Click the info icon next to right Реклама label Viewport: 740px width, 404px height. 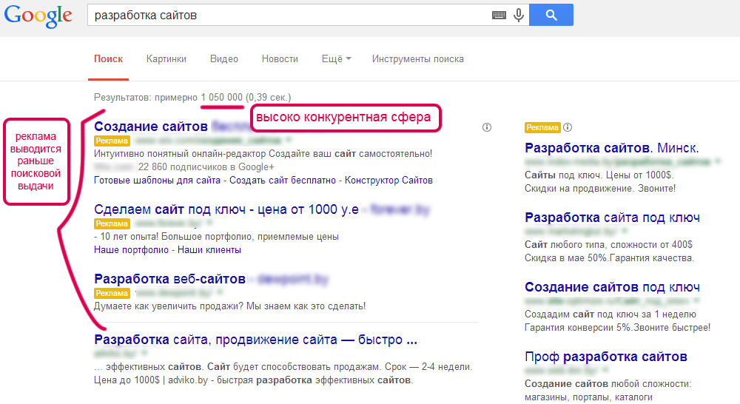[568, 127]
